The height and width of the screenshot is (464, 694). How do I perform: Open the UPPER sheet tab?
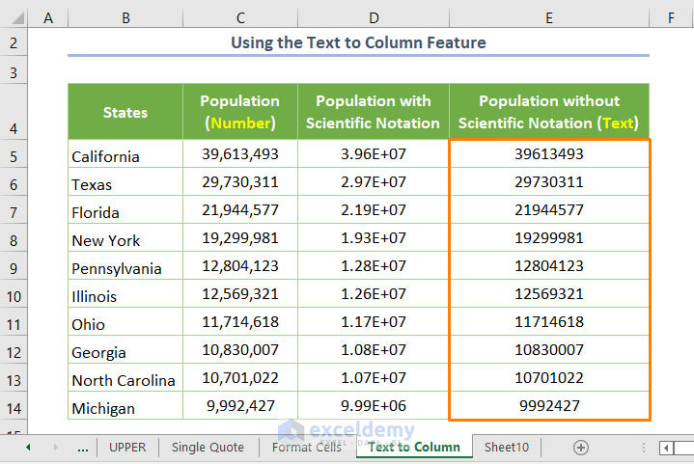tap(127, 447)
